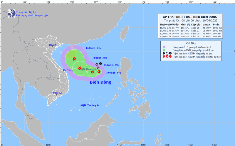Click the red storm symbol dated 13/06/25
This screenshot has width=235, height=146.
(x=74, y=58)
